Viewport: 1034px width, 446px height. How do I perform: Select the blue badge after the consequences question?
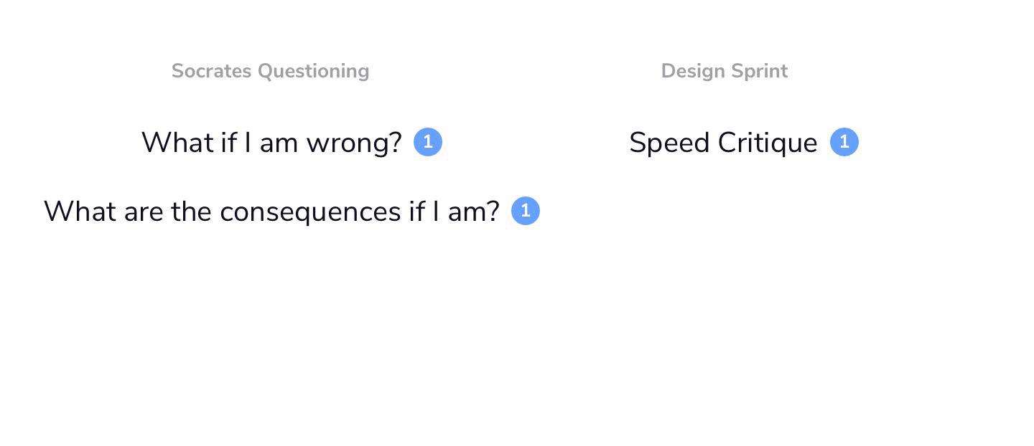526,211
